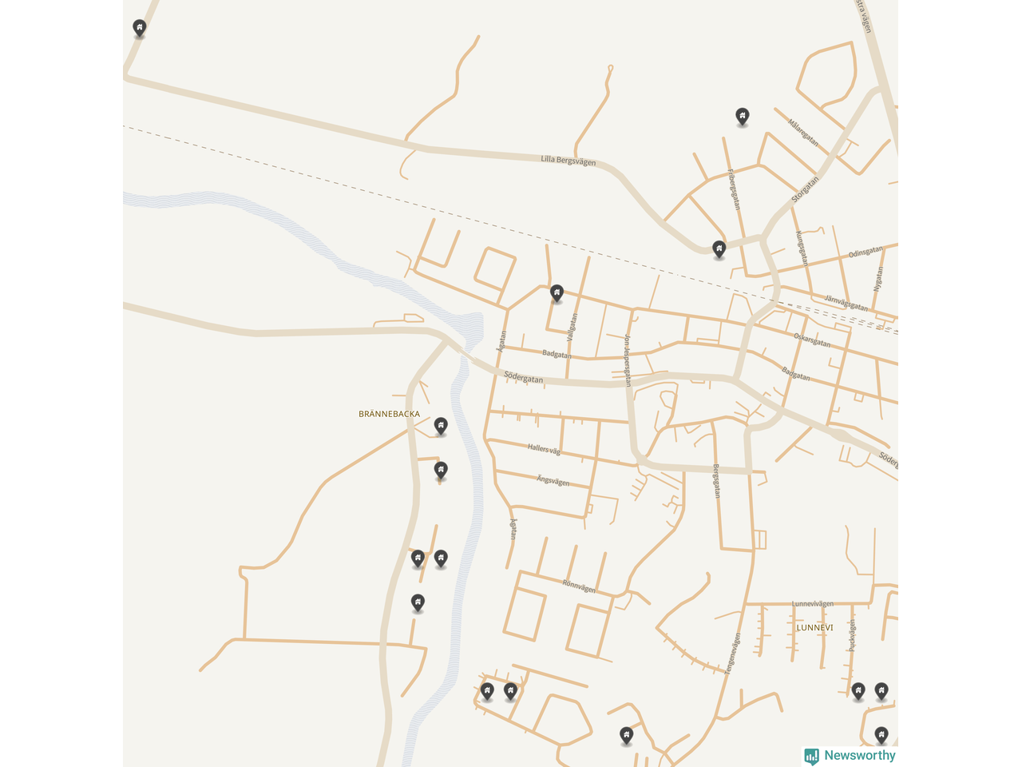Screen dimensions: 1022x767
Task: Open the house marker above Vallgatan
Action: point(557,294)
